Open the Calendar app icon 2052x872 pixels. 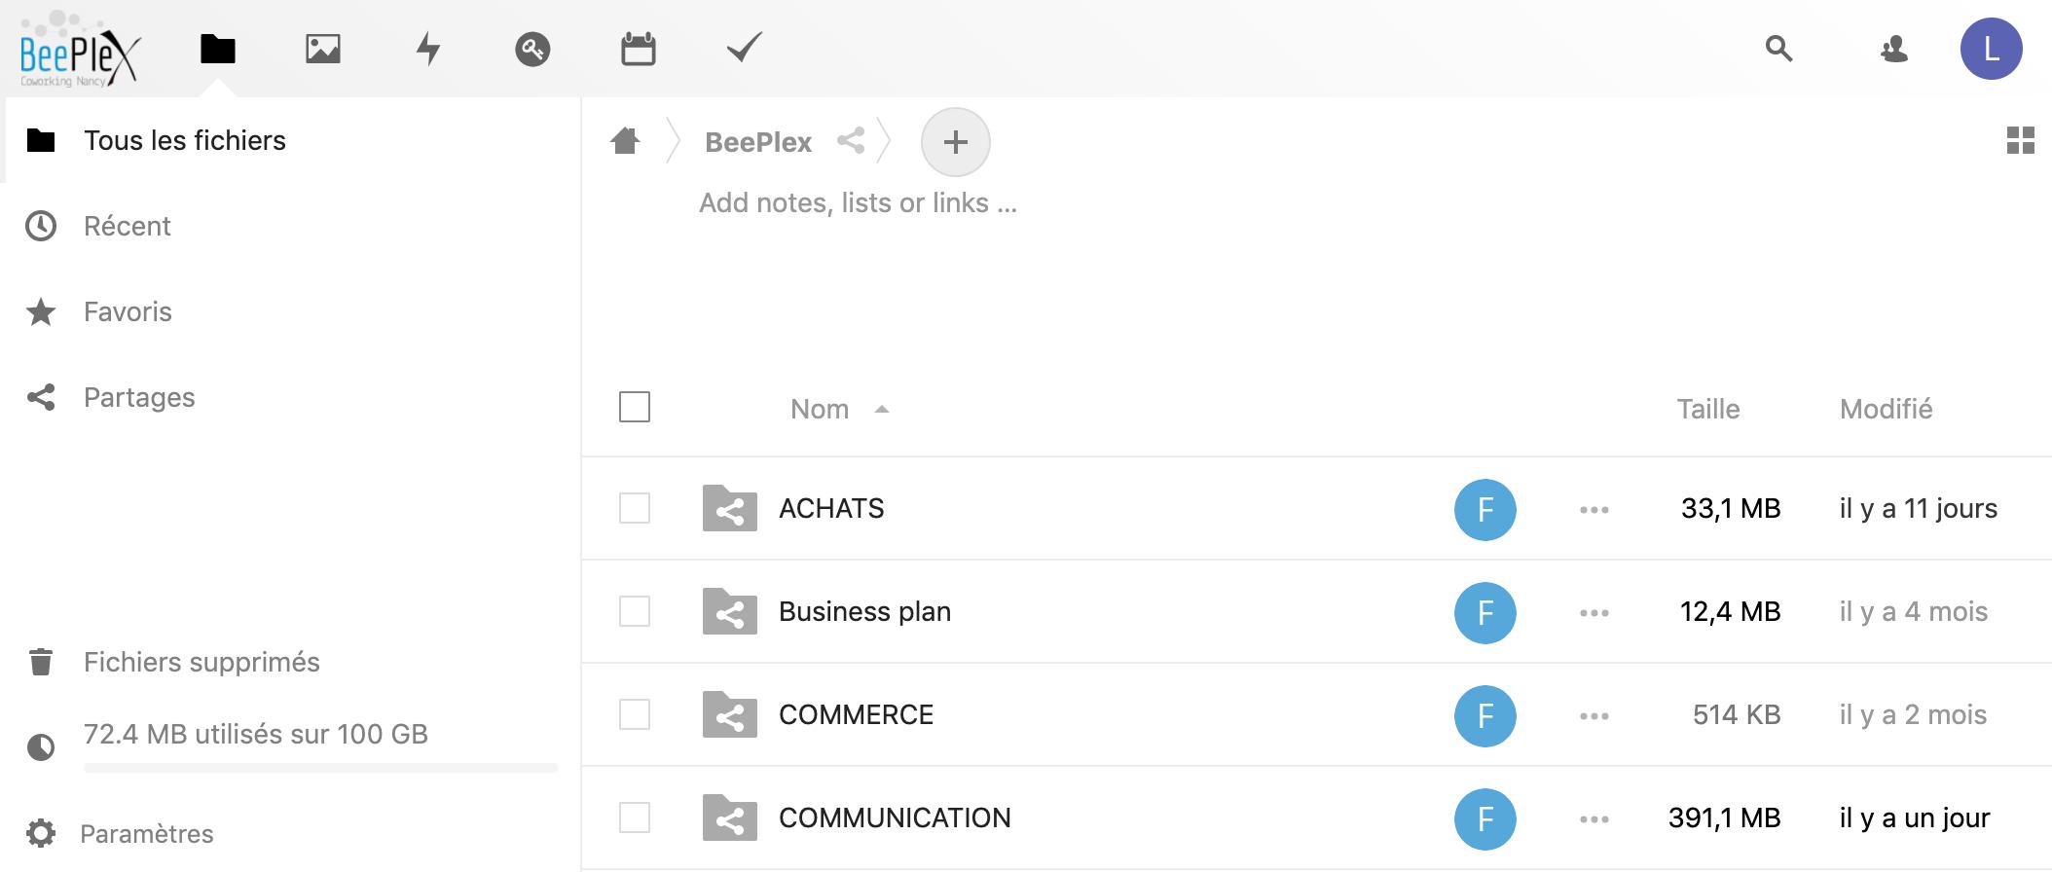[x=638, y=49]
